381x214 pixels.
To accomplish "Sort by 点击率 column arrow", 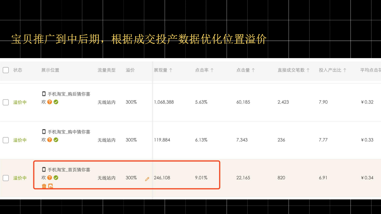I will 212,70.
